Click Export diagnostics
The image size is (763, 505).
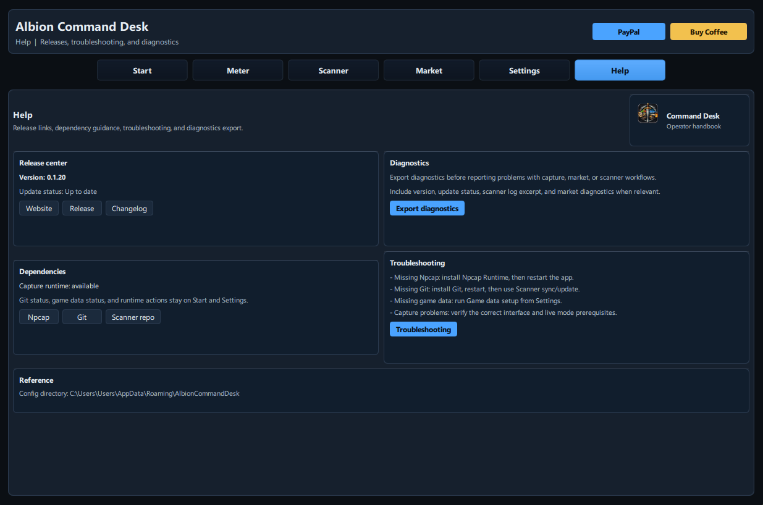[427, 208]
